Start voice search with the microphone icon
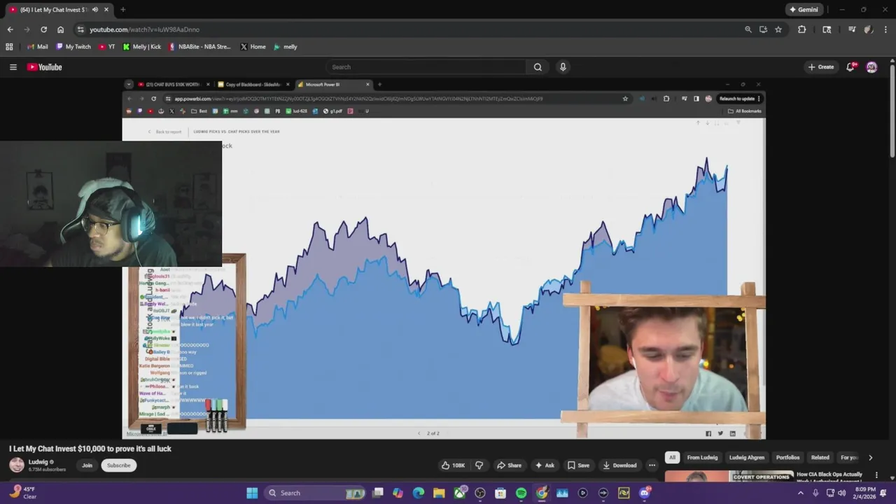896x504 pixels. (563, 67)
